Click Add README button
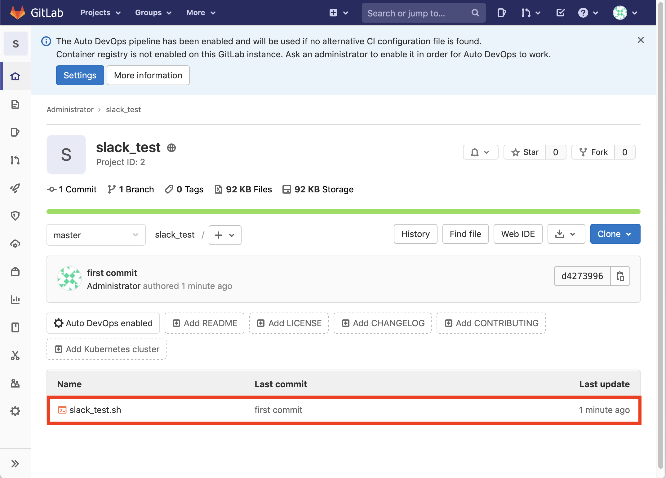Screen dimensions: 666x478 click(204, 323)
